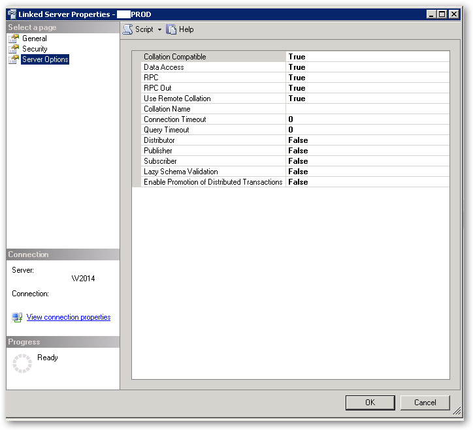The image size is (473, 430).
Task: Click the Publisher property name
Action: [157, 151]
